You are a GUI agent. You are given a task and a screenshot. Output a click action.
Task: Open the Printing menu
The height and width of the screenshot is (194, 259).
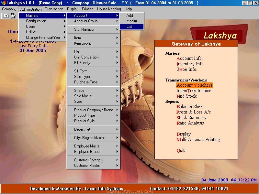pos(87,9)
